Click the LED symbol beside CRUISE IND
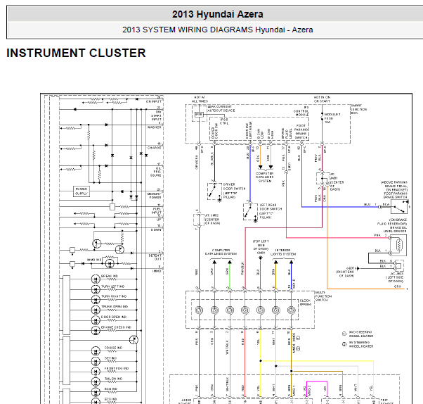 click(x=96, y=351)
